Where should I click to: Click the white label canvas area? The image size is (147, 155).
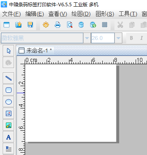click(x=71, y=103)
